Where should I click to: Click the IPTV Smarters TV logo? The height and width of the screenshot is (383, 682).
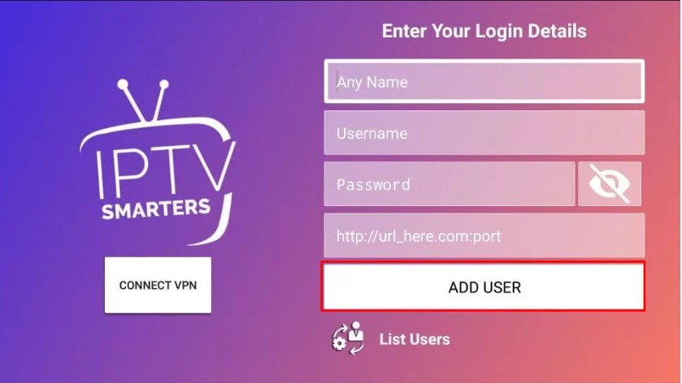(157, 162)
